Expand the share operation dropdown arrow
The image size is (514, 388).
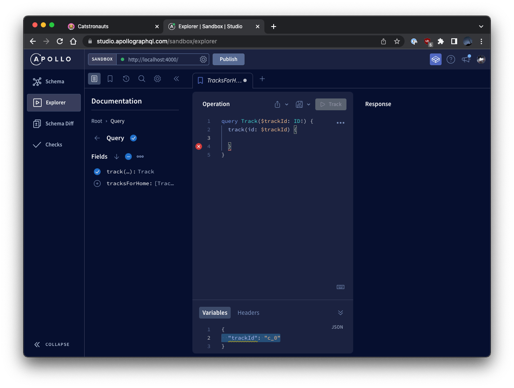click(x=287, y=104)
